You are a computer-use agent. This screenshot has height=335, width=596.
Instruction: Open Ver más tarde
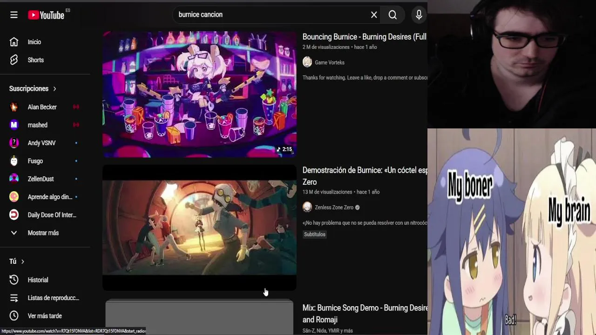45,316
